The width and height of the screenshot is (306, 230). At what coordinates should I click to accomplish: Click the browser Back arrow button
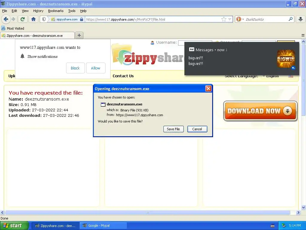click(x=6, y=19)
